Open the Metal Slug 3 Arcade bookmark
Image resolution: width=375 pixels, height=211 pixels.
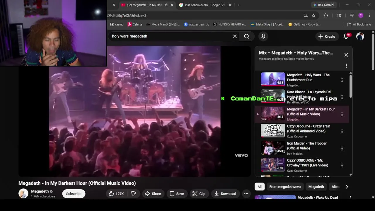click(x=267, y=24)
